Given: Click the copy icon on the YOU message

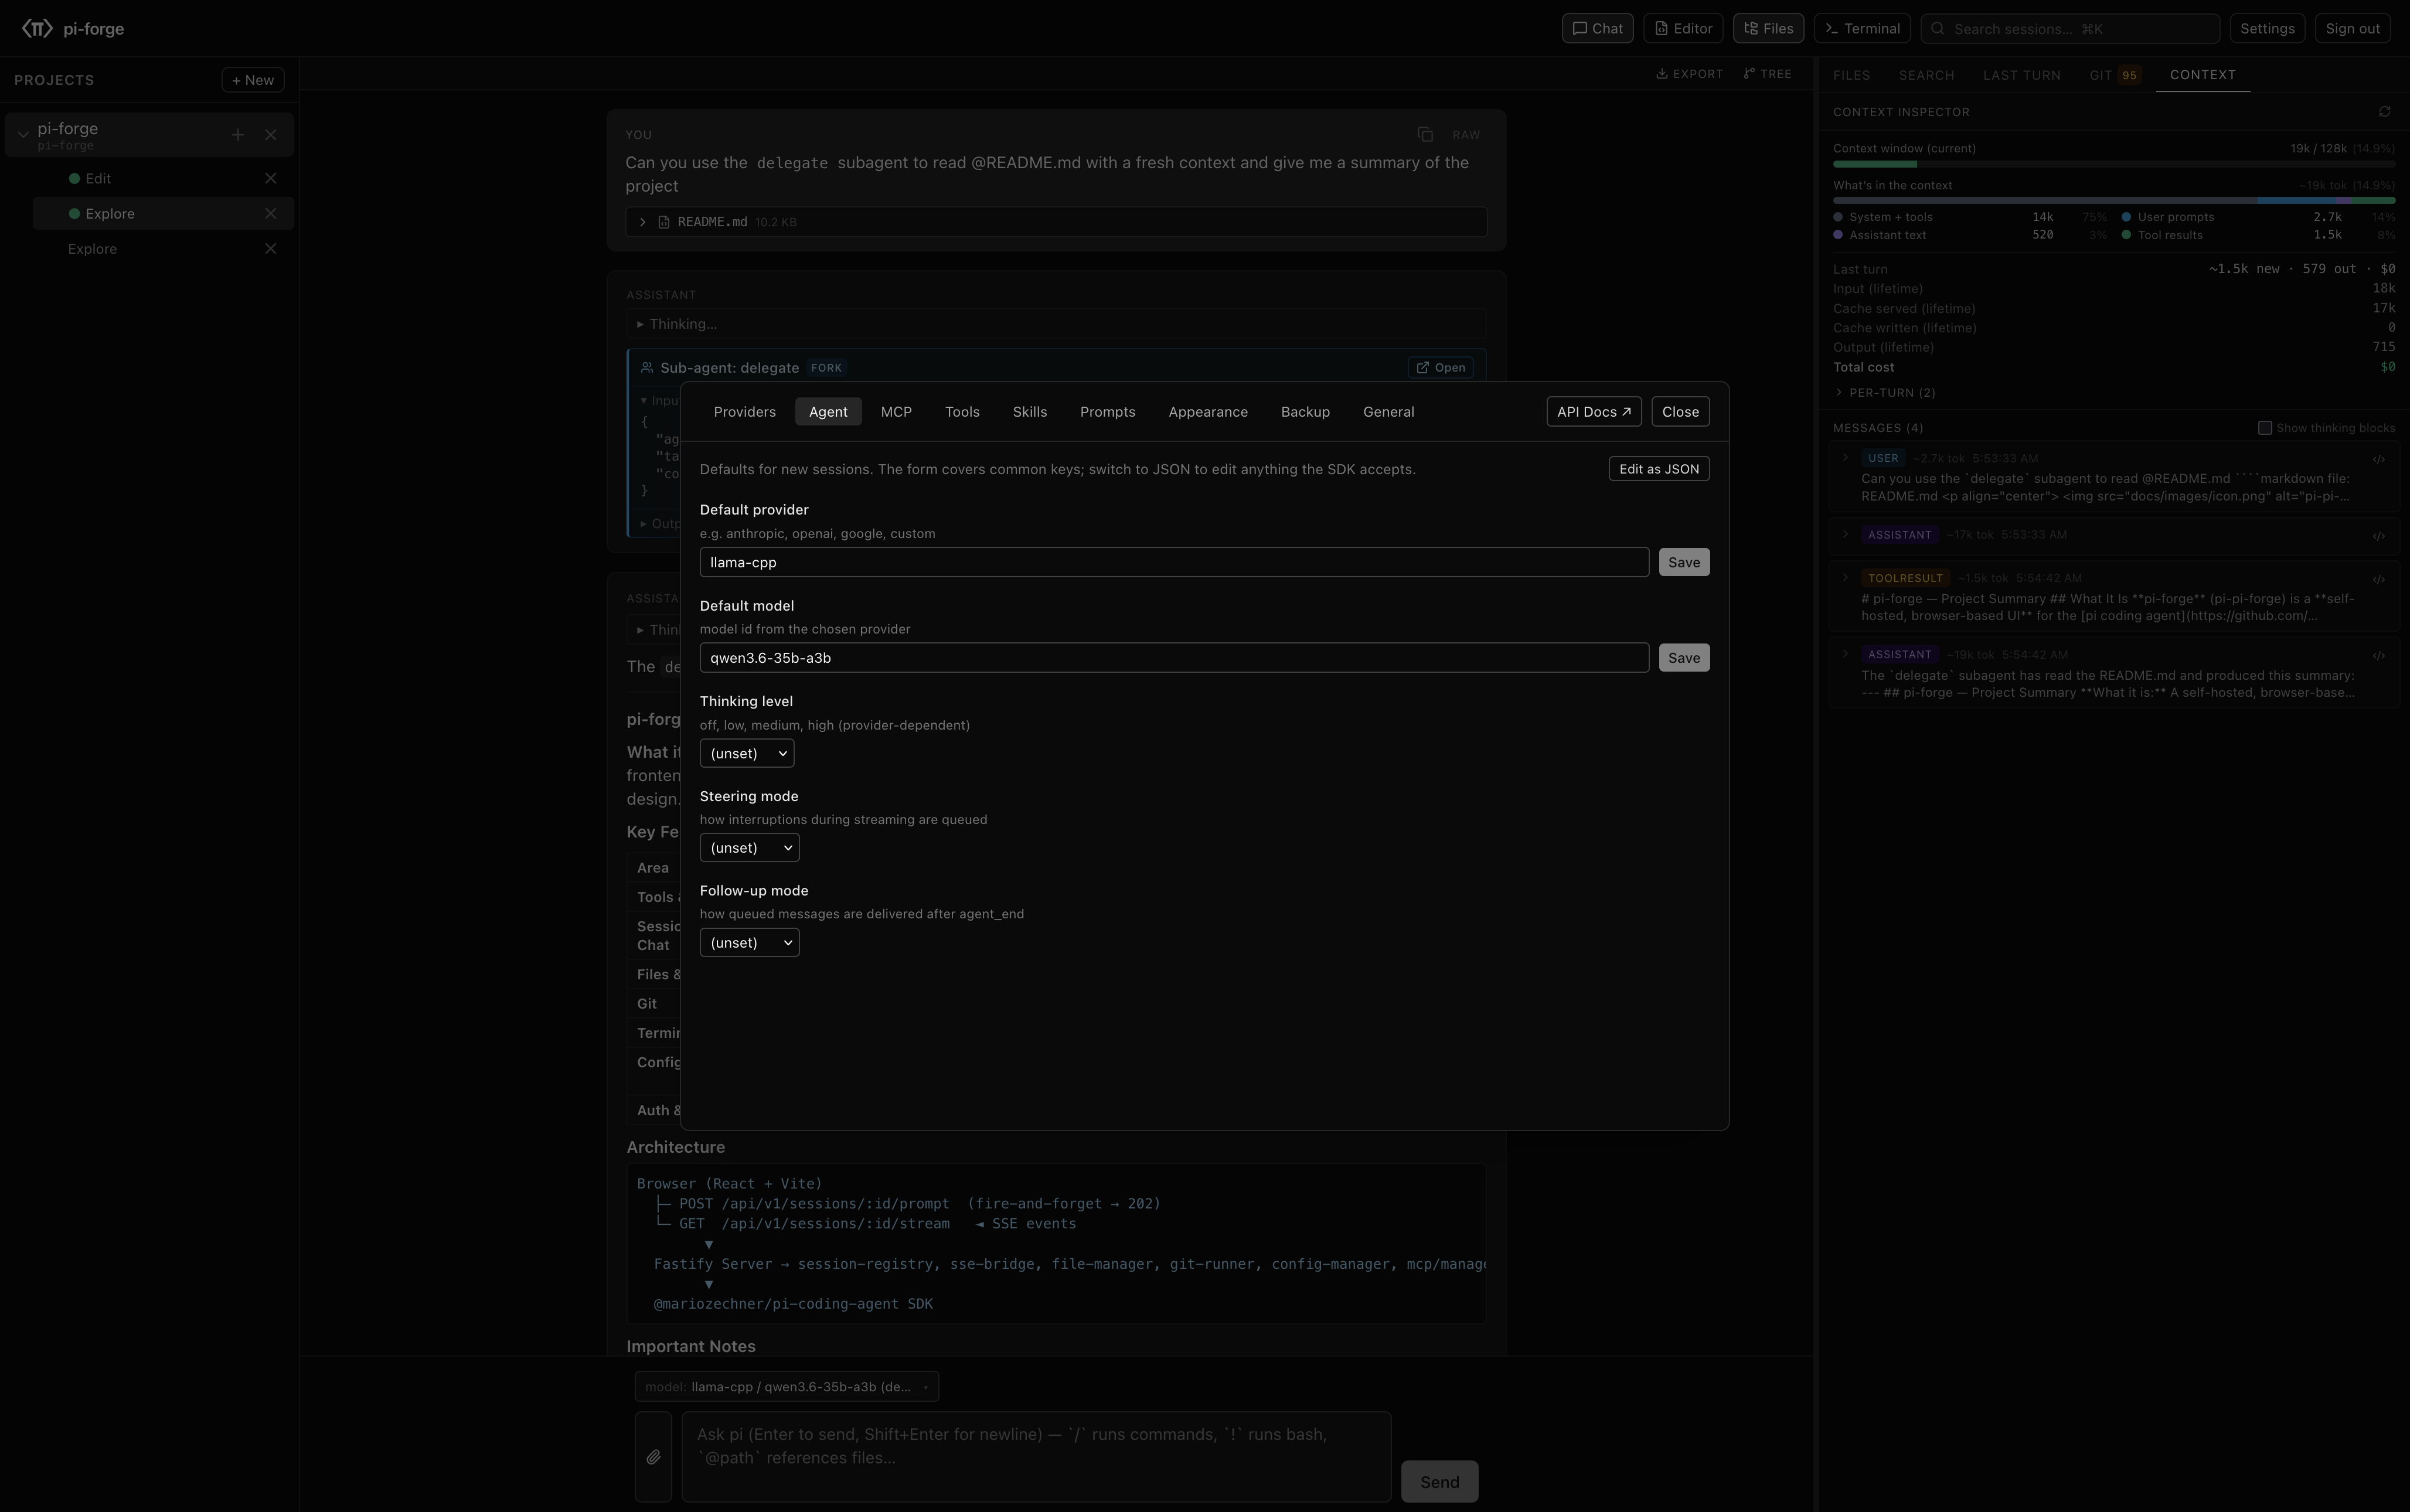Looking at the screenshot, I should click(x=1425, y=135).
